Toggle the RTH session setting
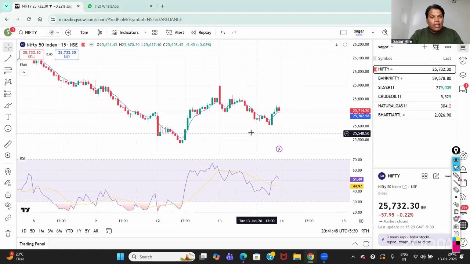Screen dimensions: 470x264 tap(365, 231)
